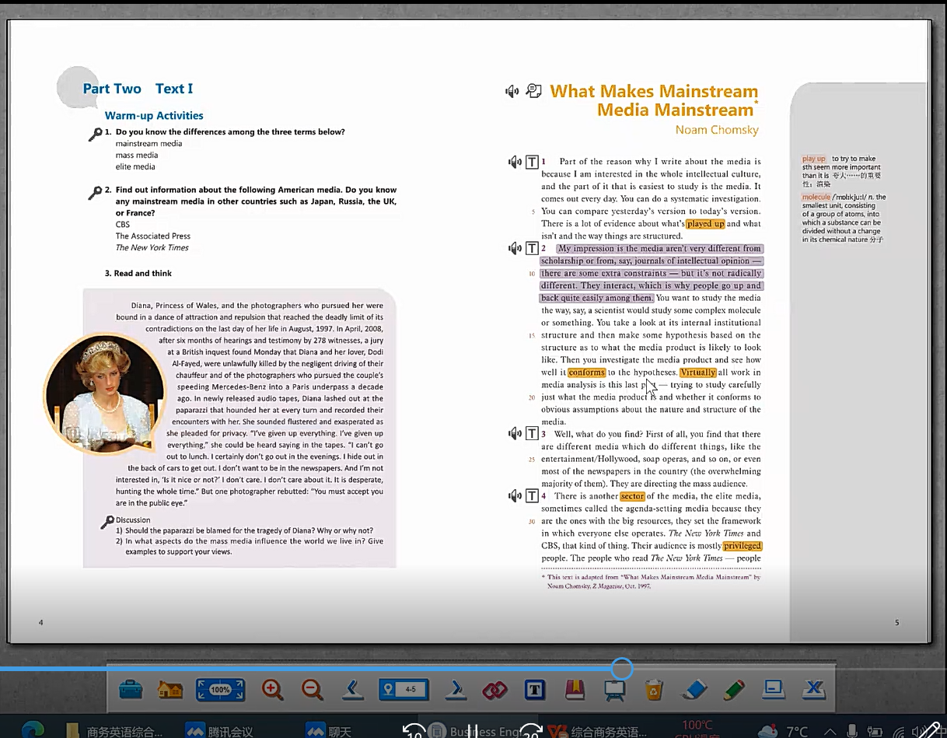Toggle the T text icon beside paragraph 3
The width and height of the screenshot is (947, 738).
click(533, 434)
